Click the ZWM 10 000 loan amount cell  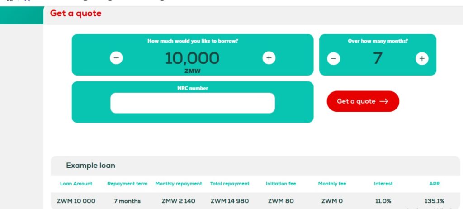76,201
